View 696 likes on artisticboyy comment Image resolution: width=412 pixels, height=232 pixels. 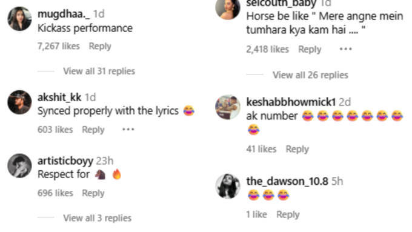pos(55,193)
